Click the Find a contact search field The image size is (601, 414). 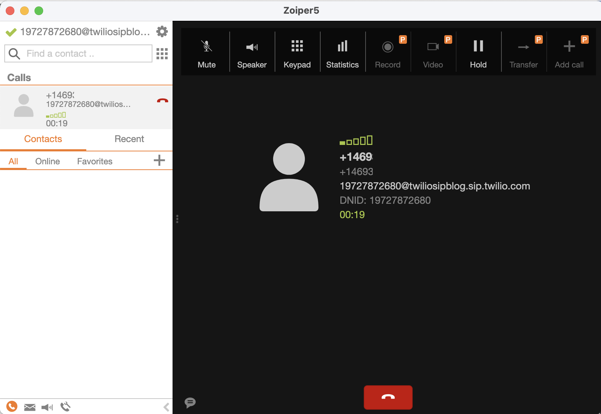78,53
